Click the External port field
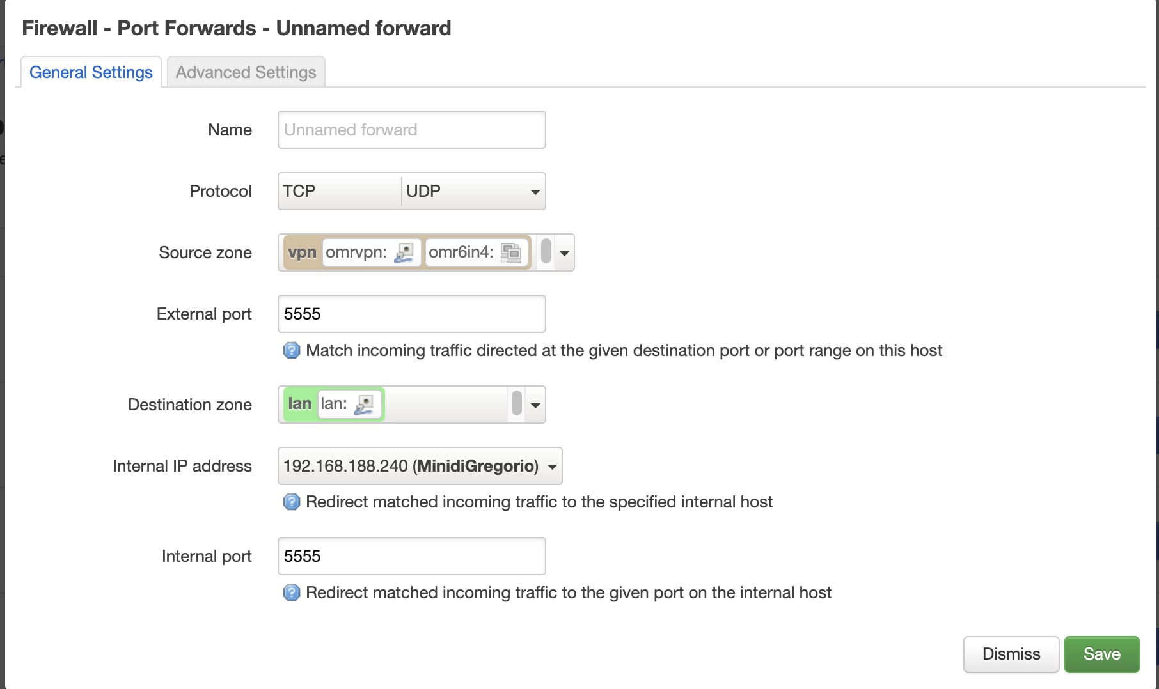 (x=412, y=314)
